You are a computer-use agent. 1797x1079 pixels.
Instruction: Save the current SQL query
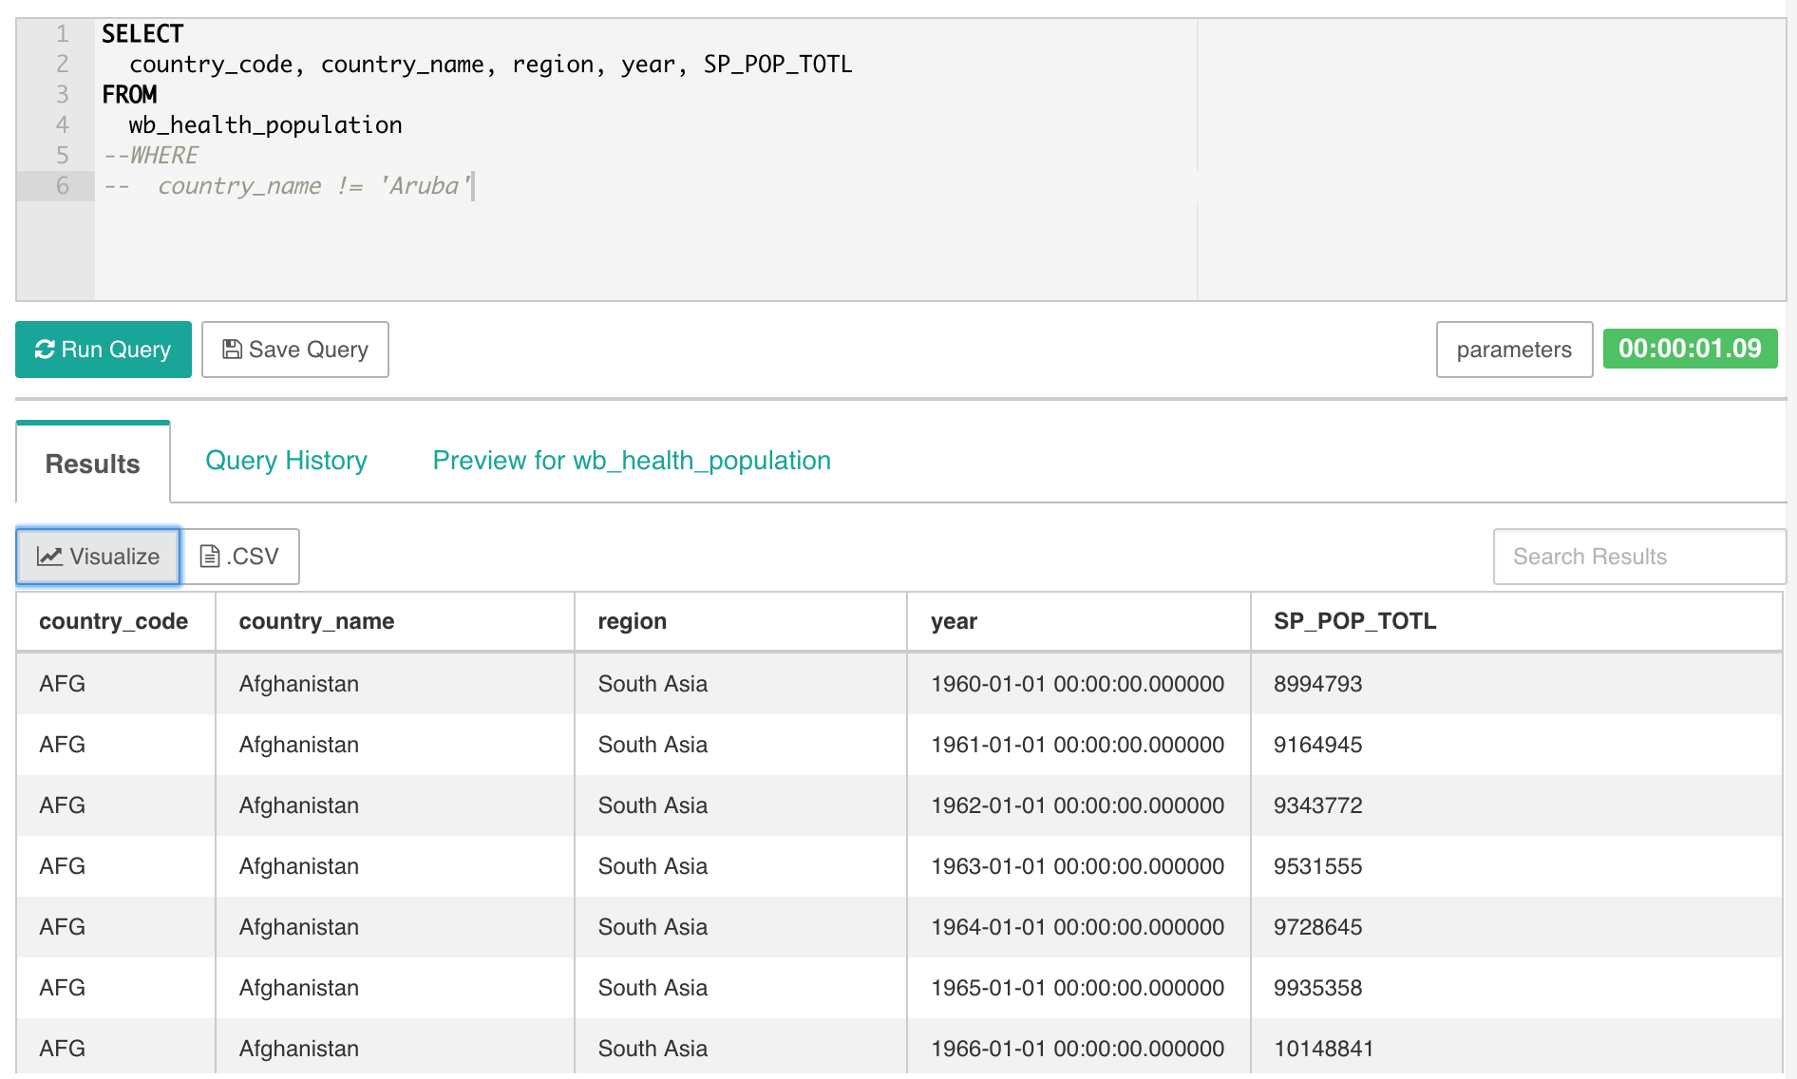pyautogui.click(x=294, y=349)
